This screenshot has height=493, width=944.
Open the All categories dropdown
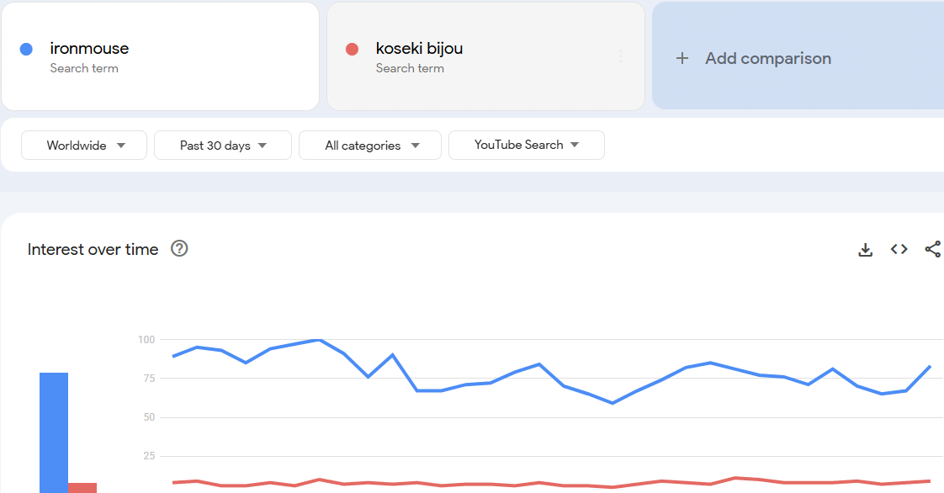click(x=370, y=146)
